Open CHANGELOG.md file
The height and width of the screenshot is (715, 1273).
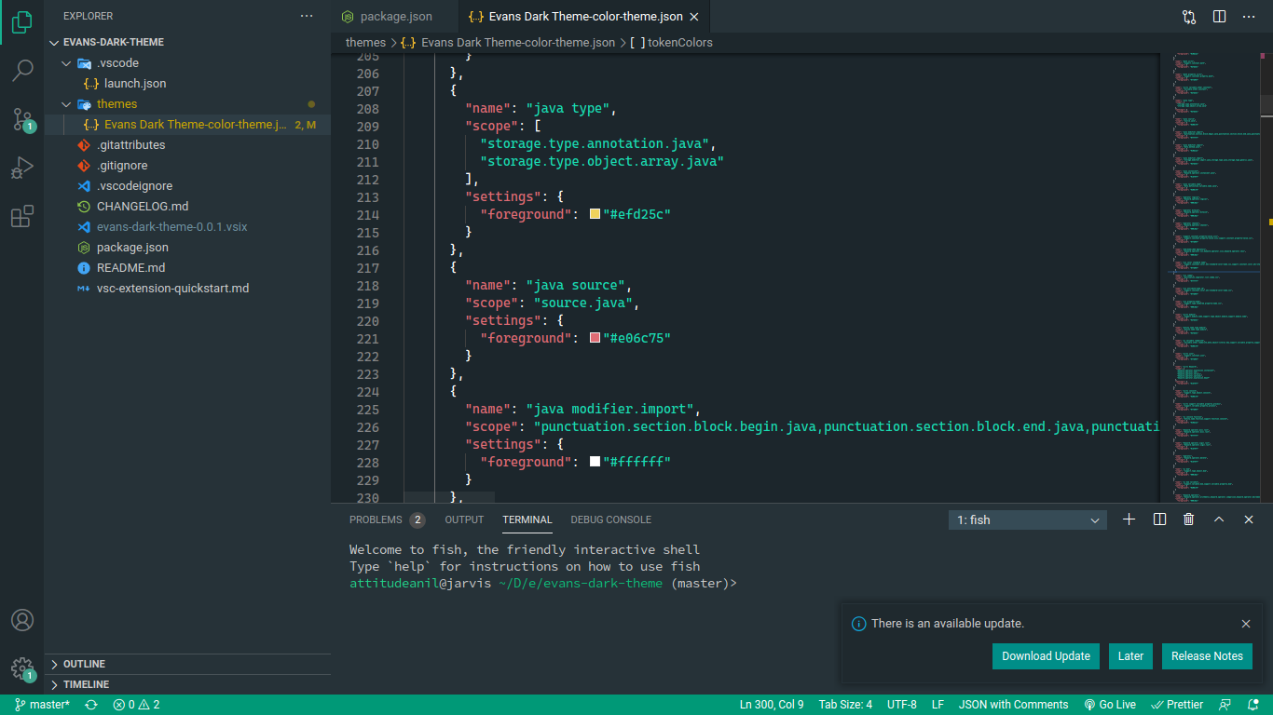point(187,207)
